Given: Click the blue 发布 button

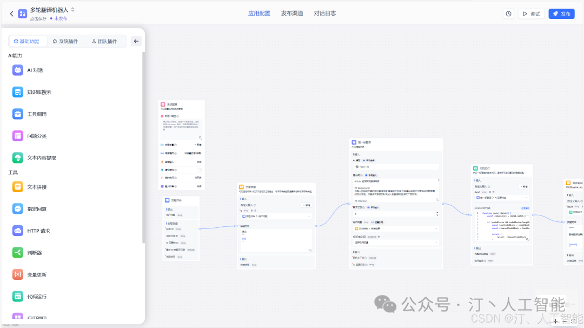Looking at the screenshot, I should click(x=562, y=14).
